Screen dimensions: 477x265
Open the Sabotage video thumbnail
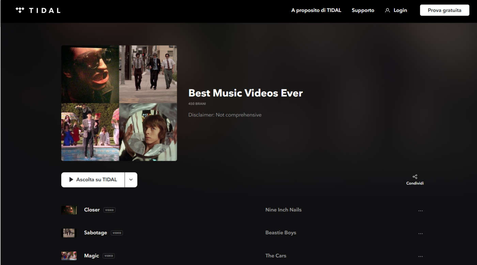pos(69,233)
